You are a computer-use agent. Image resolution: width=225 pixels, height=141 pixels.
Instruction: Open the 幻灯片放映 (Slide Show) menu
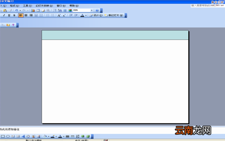[44, 6]
